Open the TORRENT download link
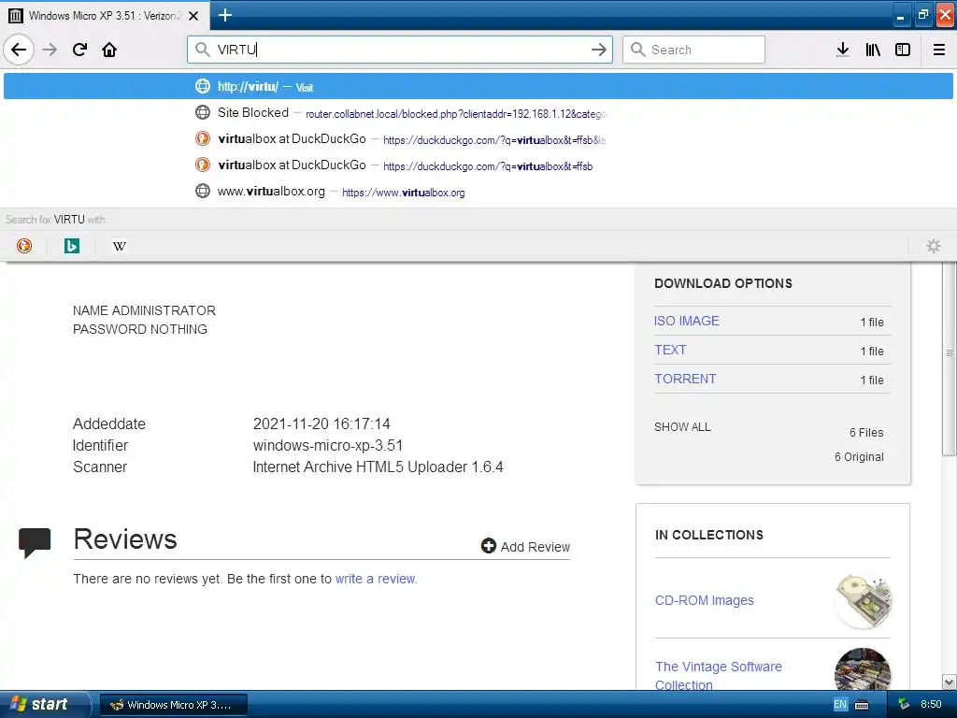This screenshot has width=957, height=718. pyautogui.click(x=685, y=379)
